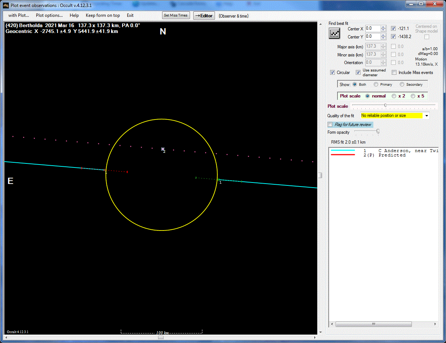Screen dimensions: 446x343
Task: Select Show Both radio button
Action: [x=355, y=84]
